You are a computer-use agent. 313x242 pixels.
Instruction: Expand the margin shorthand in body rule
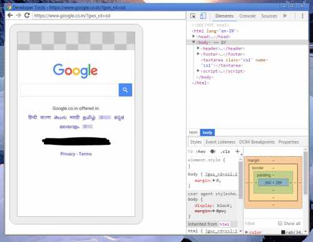point(214,181)
